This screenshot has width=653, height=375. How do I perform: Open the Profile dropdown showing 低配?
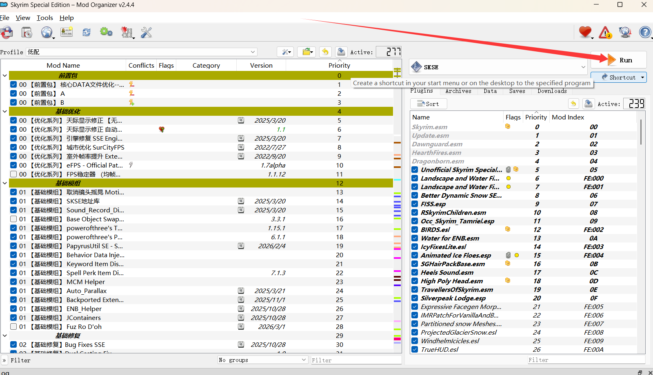[141, 52]
